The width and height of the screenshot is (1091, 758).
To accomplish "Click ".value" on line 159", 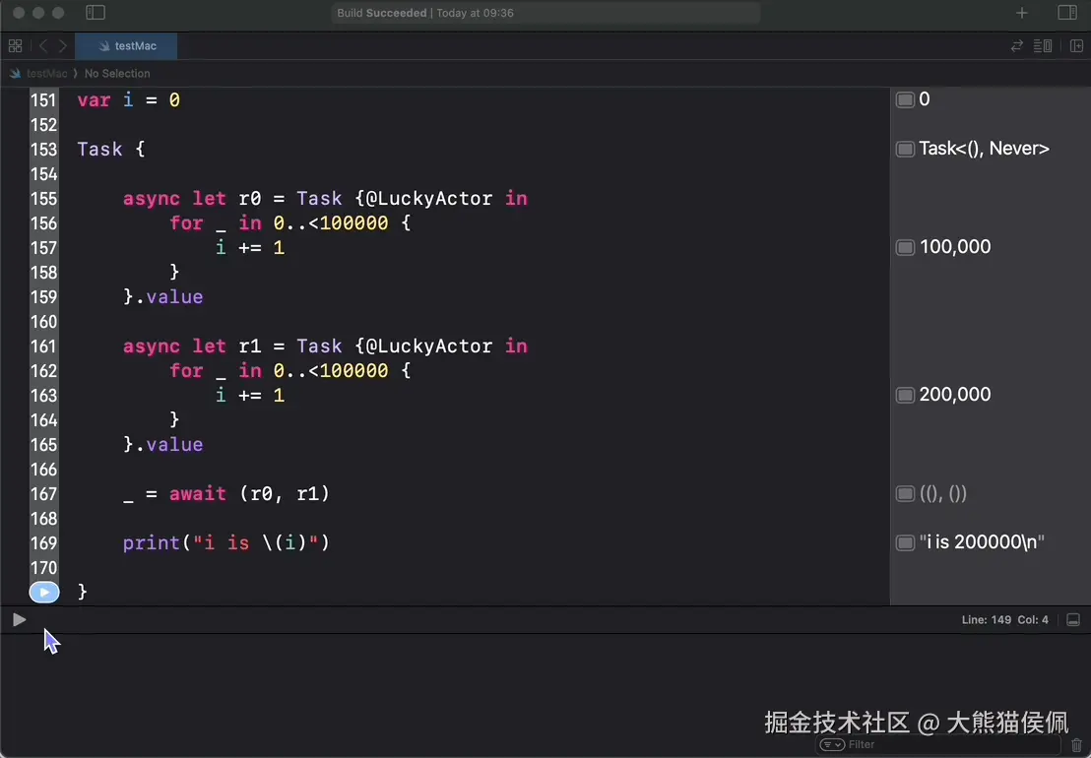I will [x=169, y=297].
